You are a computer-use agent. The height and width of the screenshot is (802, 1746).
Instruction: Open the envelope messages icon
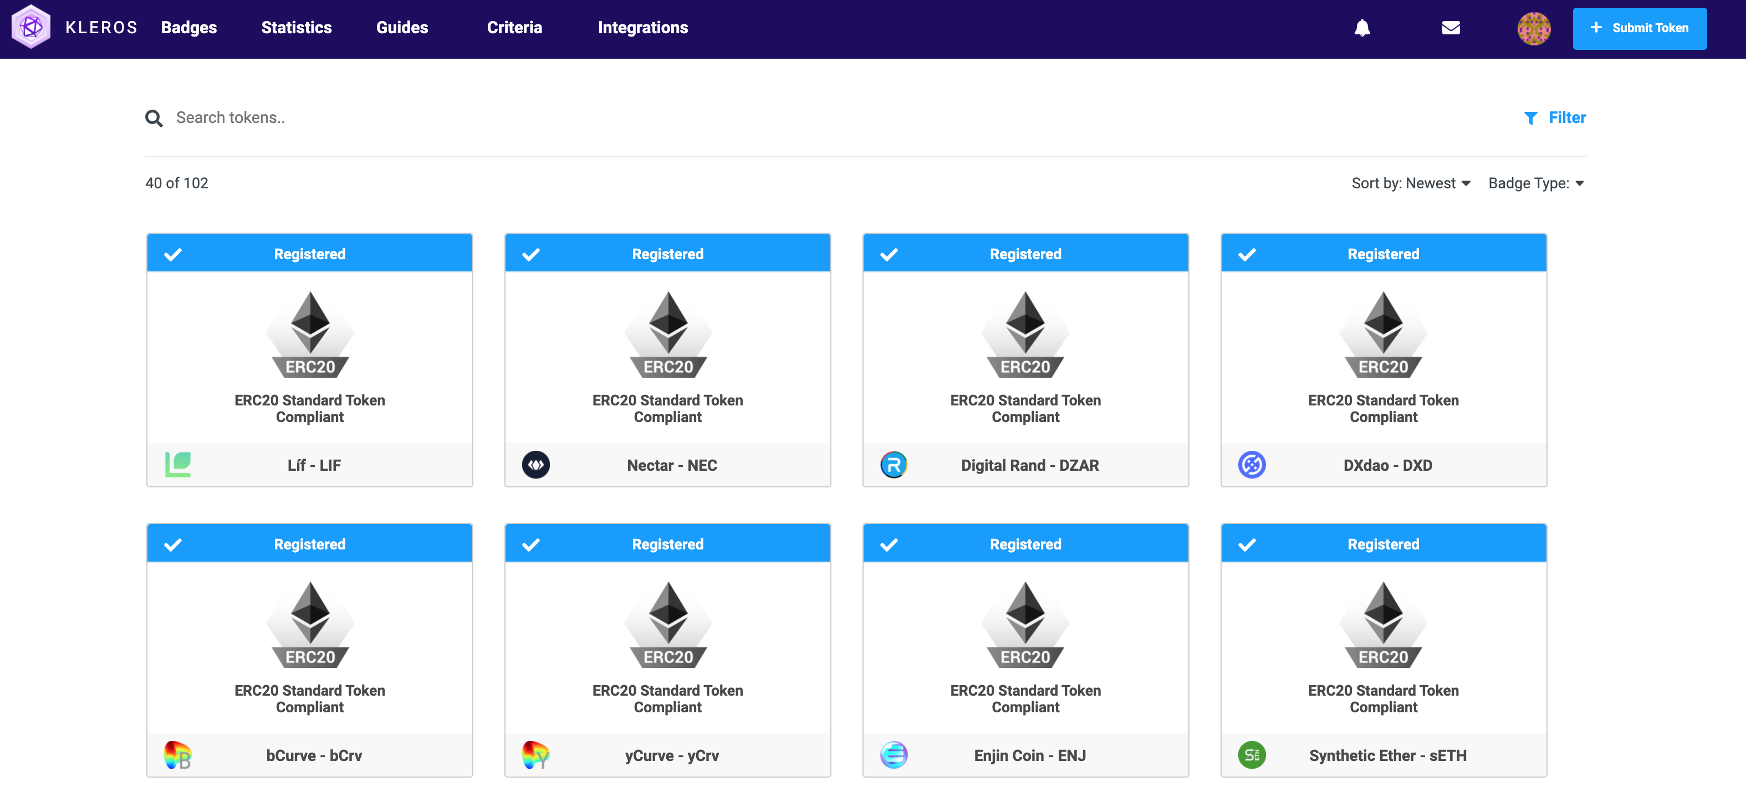click(x=1451, y=28)
